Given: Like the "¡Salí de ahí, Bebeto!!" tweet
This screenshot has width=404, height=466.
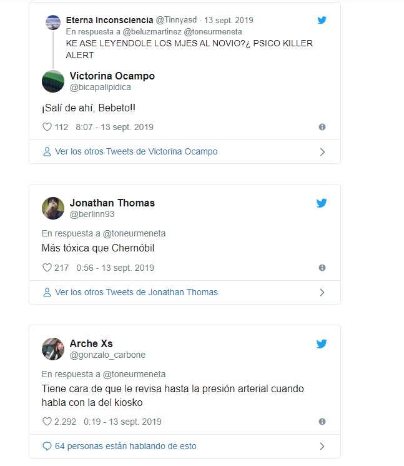Looking at the screenshot, I should pyautogui.click(x=47, y=127).
